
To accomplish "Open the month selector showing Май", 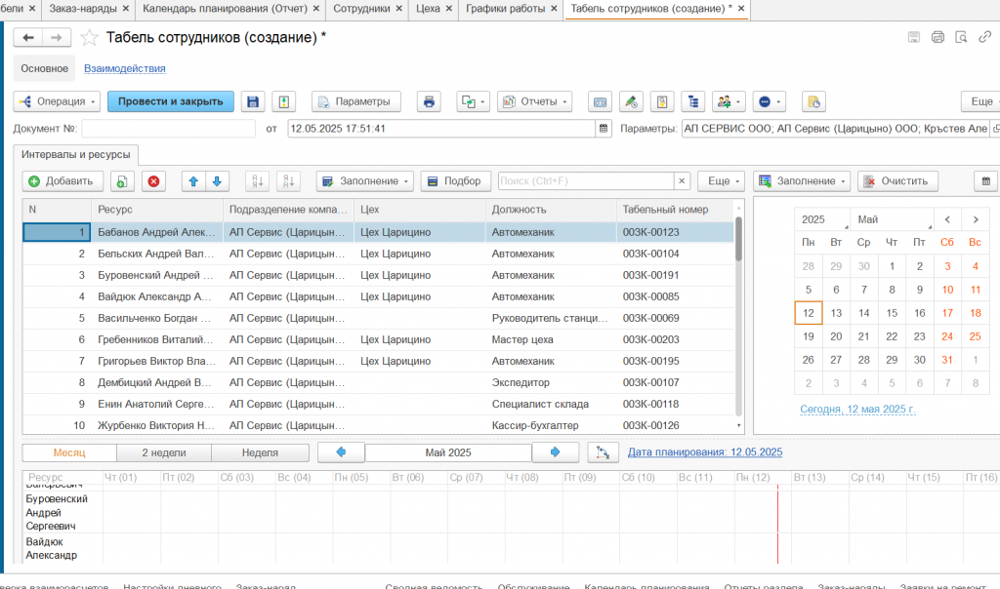I will [x=889, y=219].
